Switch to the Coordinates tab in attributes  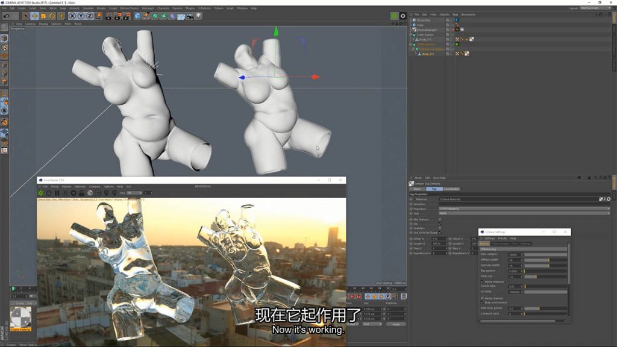tap(451, 189)
